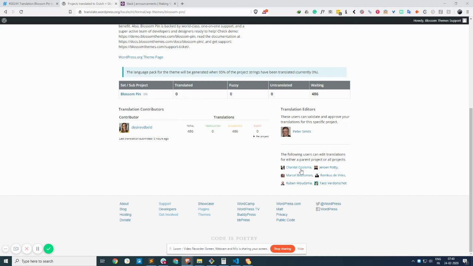Select the Projects translated to Dutch tab
Image resolution: width=473 pixels, height=266 pixels.
point(90,4)
